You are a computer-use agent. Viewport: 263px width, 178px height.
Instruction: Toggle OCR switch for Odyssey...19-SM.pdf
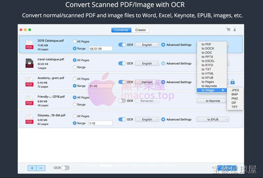(122, 119)
